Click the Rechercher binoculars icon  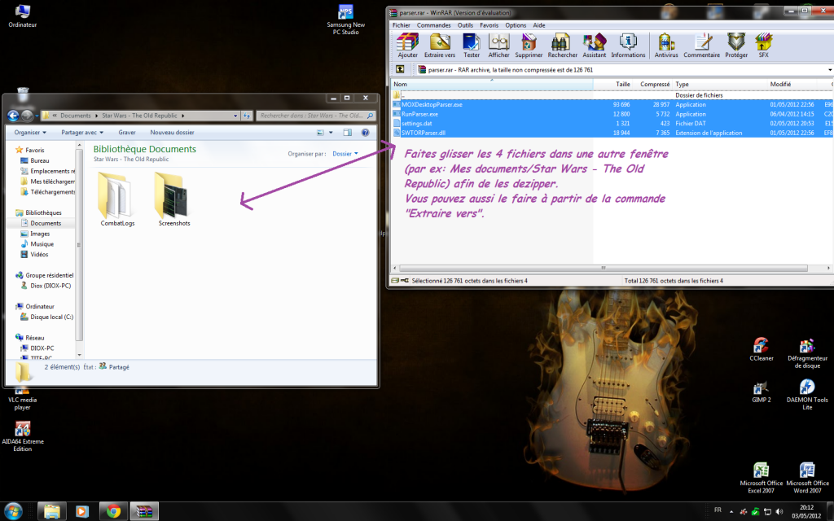[562, 46]
